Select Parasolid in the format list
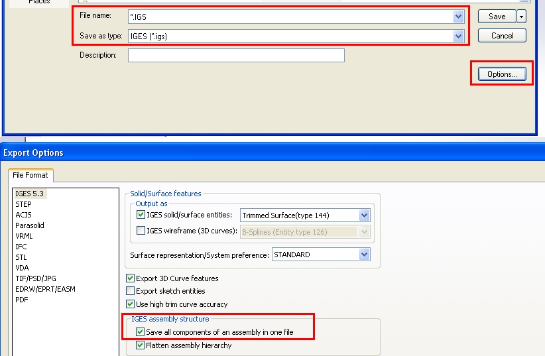545x356 pixels. click(30, 225)
